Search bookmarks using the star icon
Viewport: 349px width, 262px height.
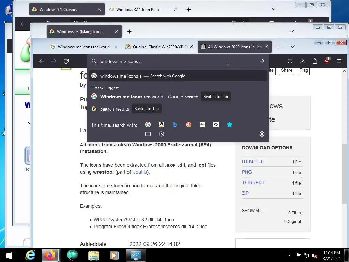[230, 125]
